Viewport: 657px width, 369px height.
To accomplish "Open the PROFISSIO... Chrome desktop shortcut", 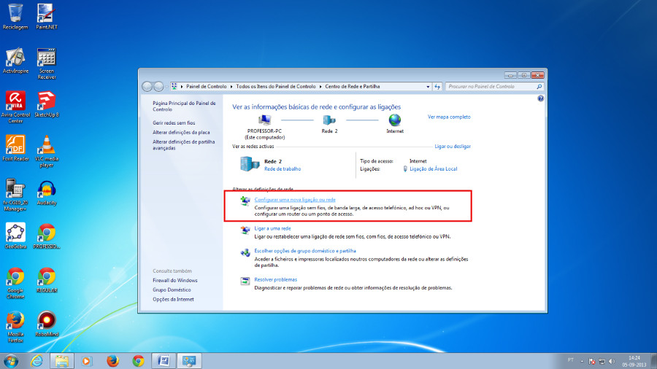I will [x=47, y=236].
